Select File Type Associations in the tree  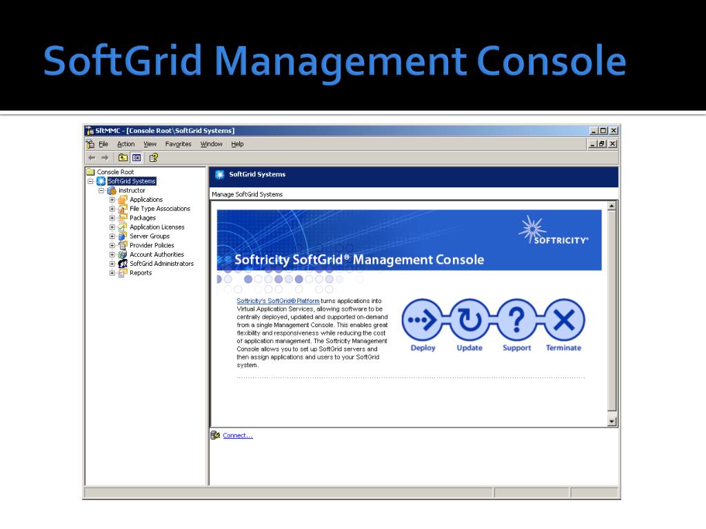tap(160, 209)
